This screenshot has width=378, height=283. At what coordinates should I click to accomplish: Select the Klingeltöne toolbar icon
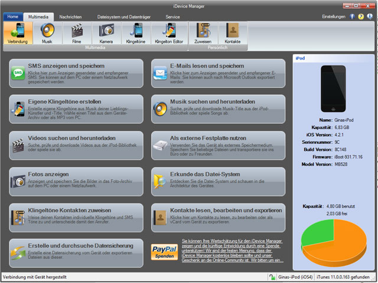coord(136,33)
